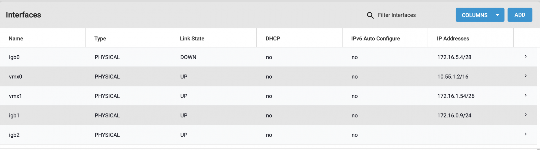Click the 10.55.1.2/16 address cell
Screen dimensions: 540x150
click(453, 76)
